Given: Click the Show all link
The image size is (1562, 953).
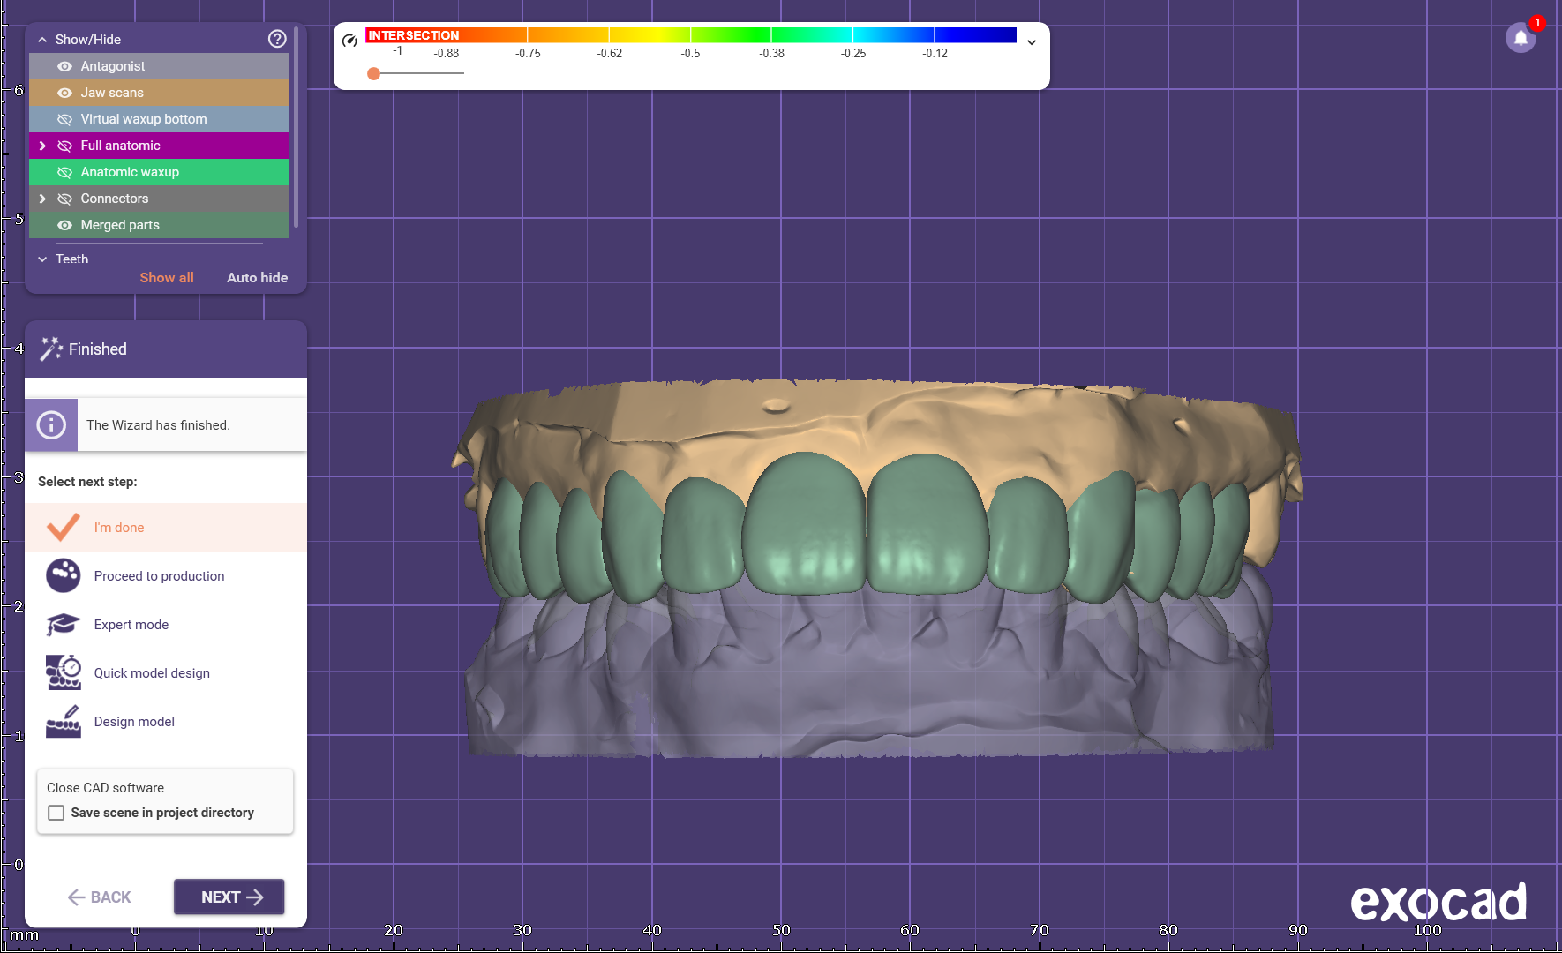Looking at the screenshot, I should click(166, 277).
